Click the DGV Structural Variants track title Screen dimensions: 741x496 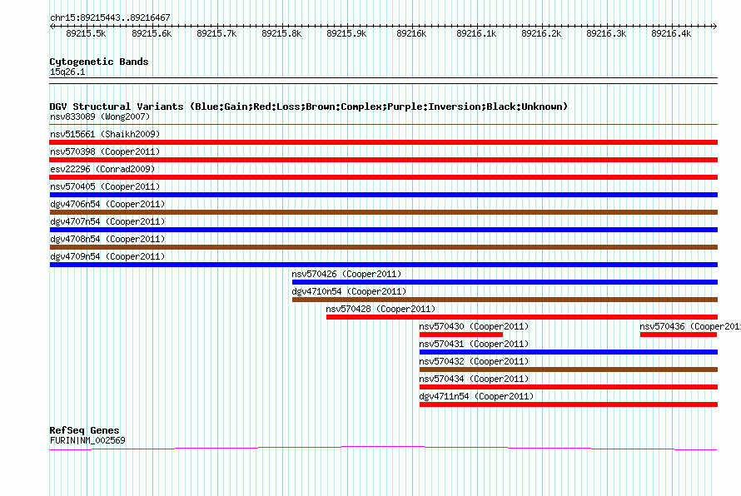point(309,107)
